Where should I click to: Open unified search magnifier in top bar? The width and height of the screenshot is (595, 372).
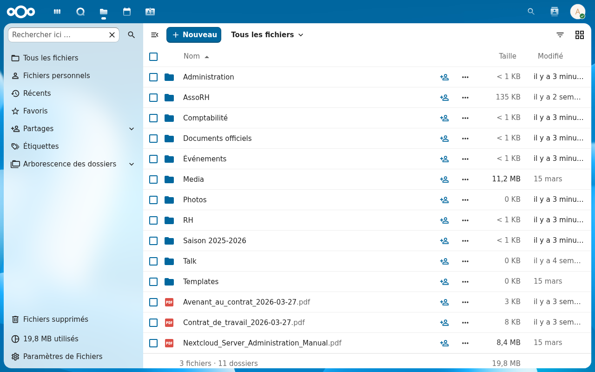point(531,12)
